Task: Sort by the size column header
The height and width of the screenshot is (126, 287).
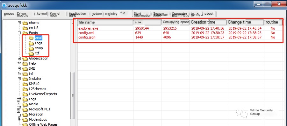Action: 147,22
